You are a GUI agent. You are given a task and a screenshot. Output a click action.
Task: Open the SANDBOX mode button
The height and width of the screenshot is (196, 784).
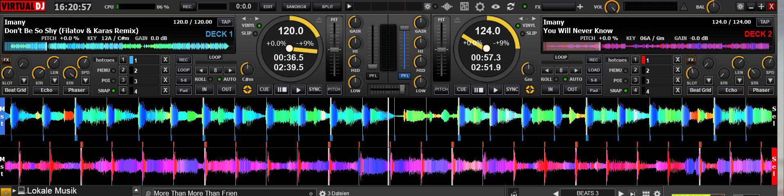296,7
